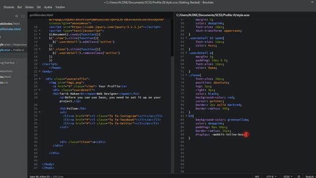Click 'red' background-color value on line 78

(230, 97)
